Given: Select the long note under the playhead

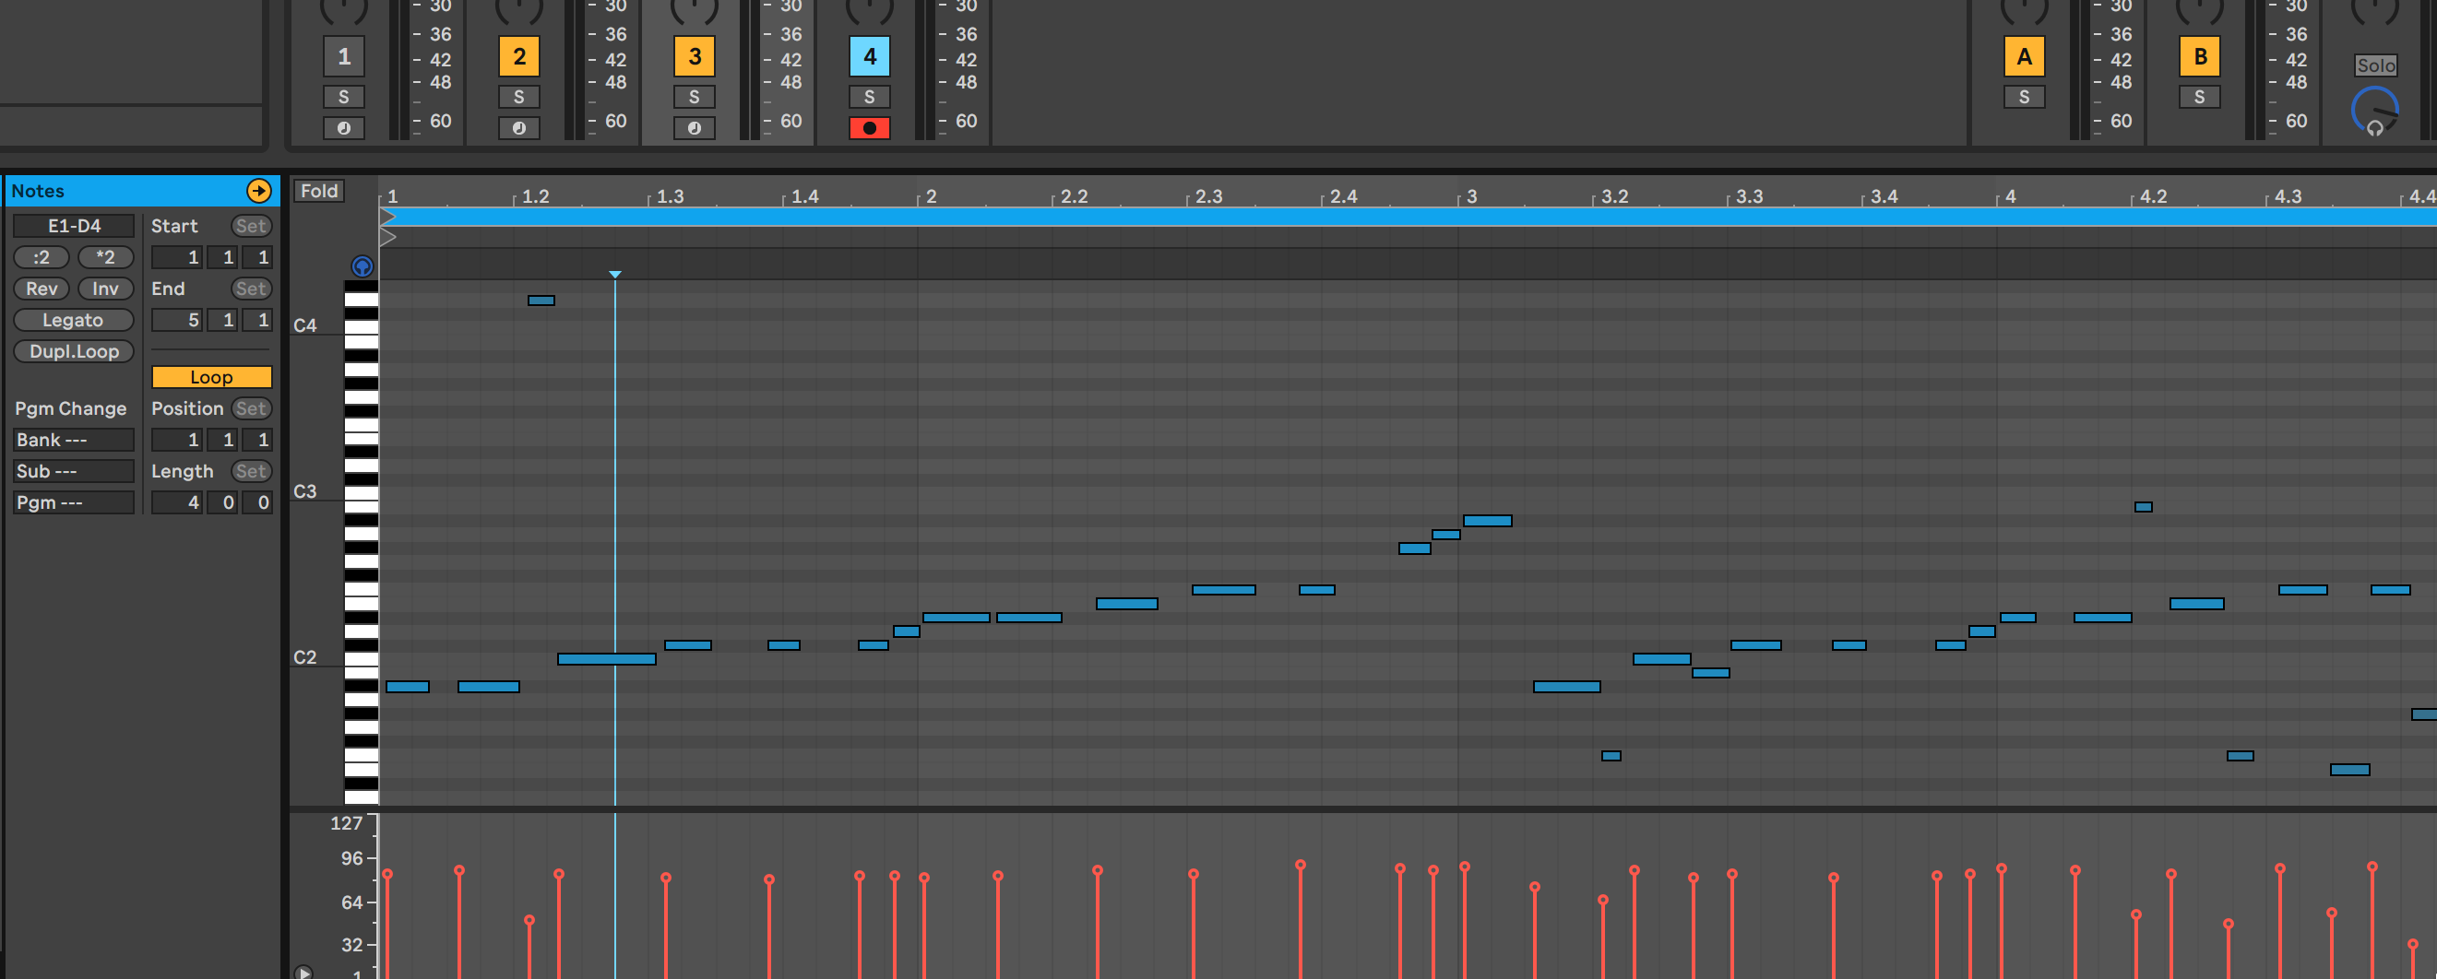Looking at the screenshot, I should [x=606, y=658].
